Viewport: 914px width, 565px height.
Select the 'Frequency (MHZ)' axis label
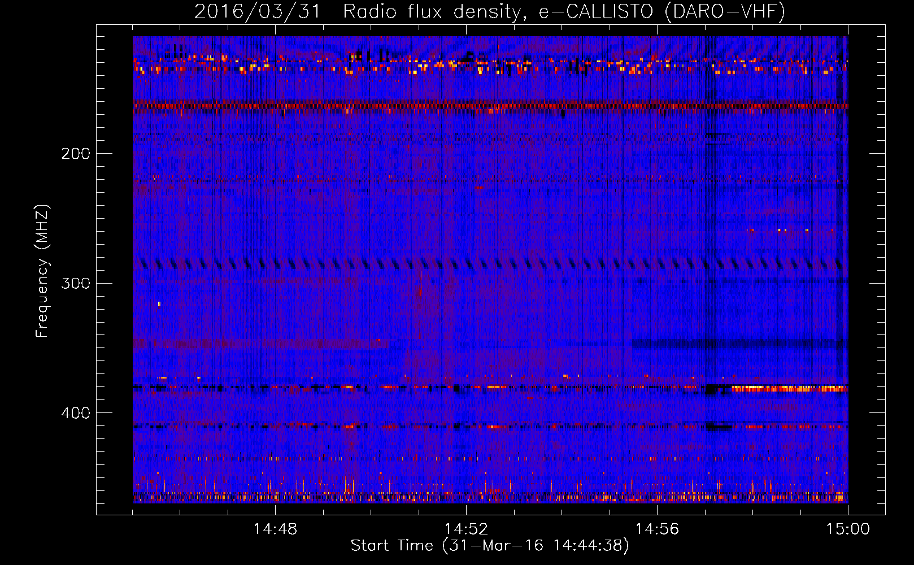point(42,271)
